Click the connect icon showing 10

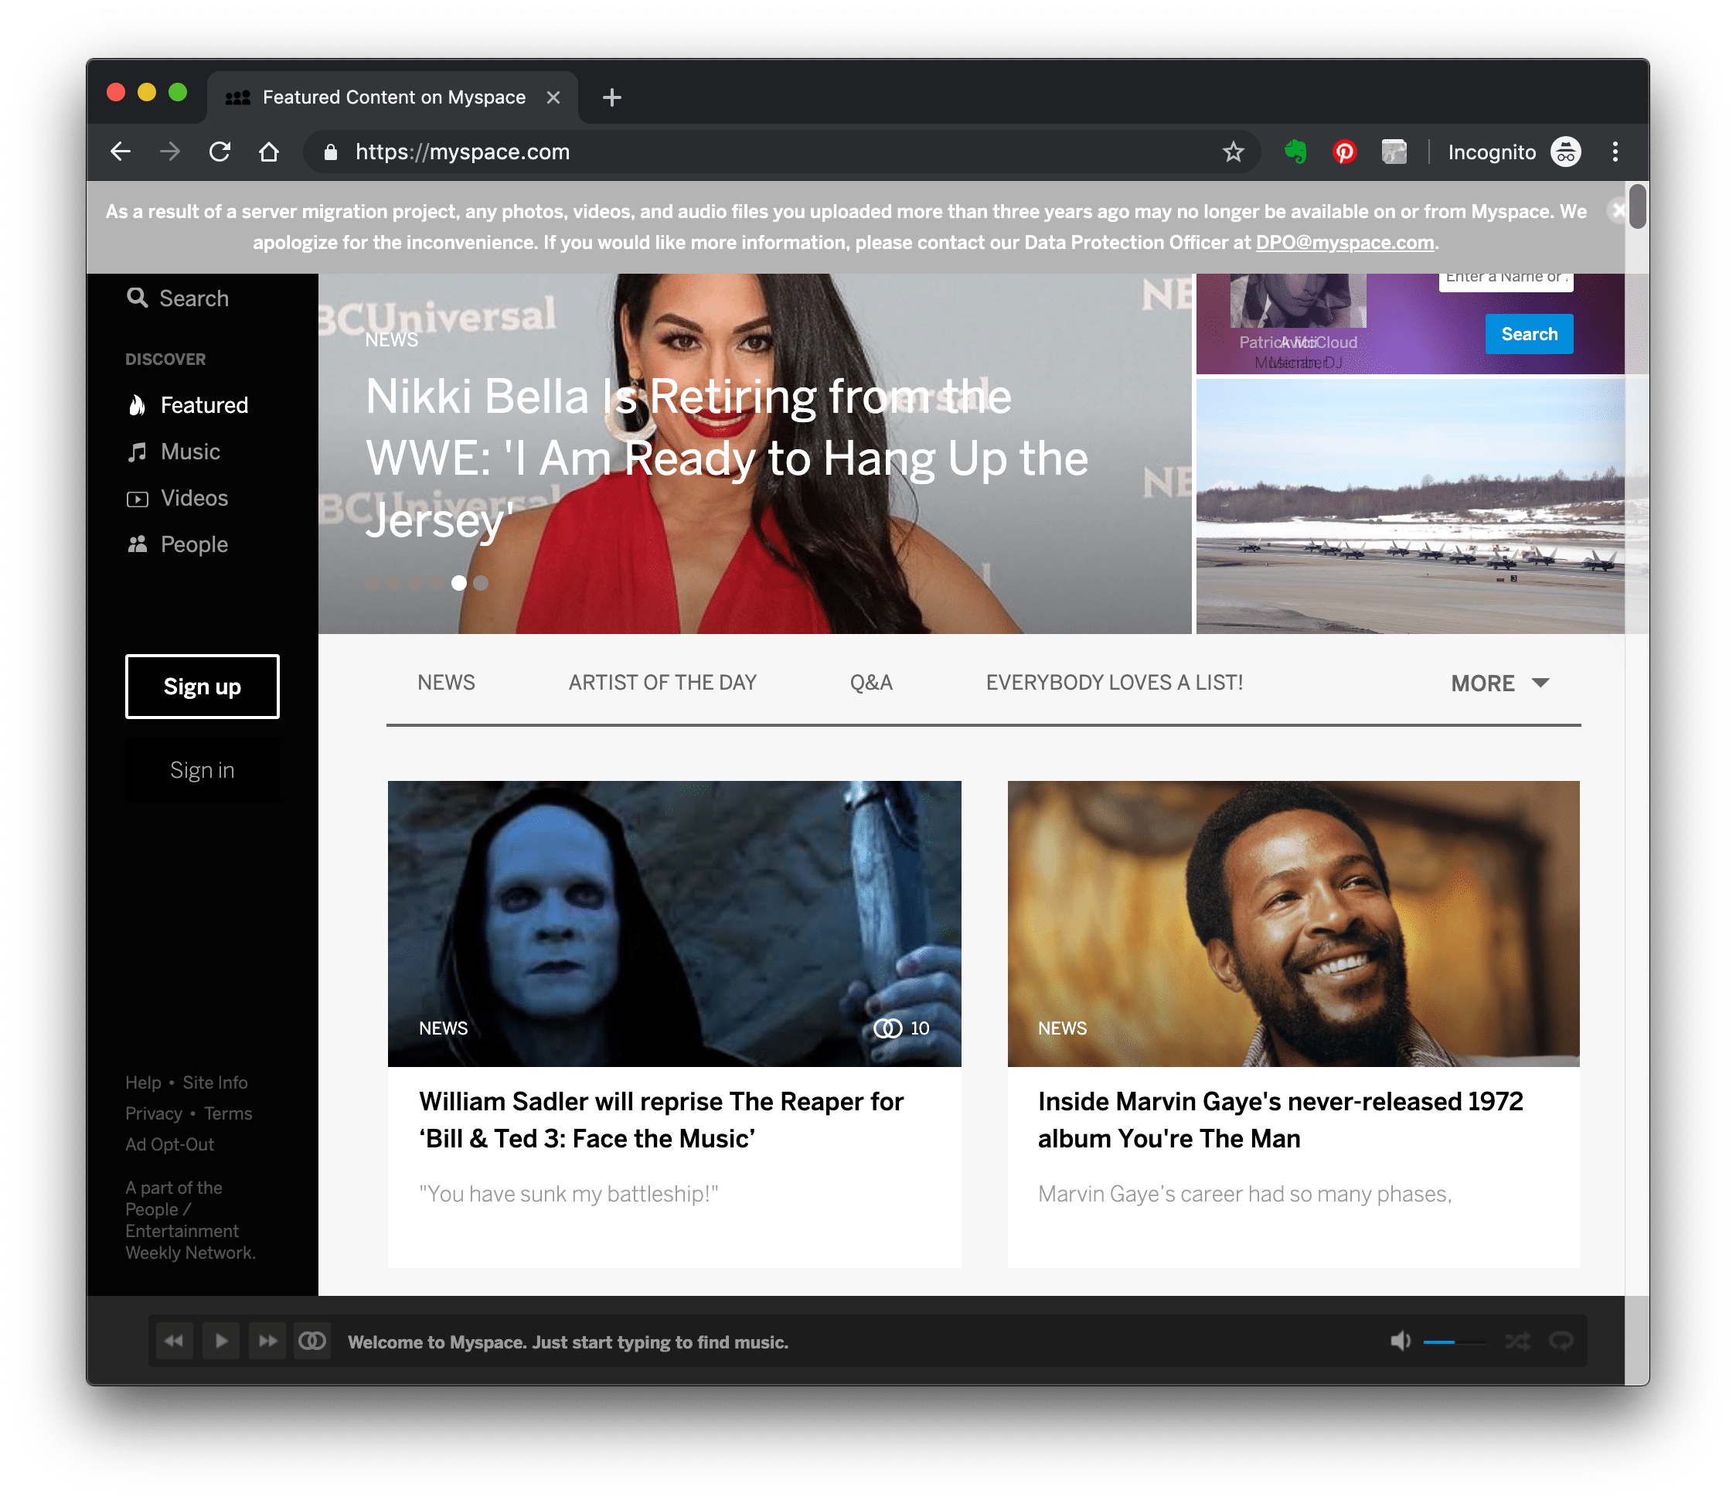pyautogui.click(x=888, y=1028)
